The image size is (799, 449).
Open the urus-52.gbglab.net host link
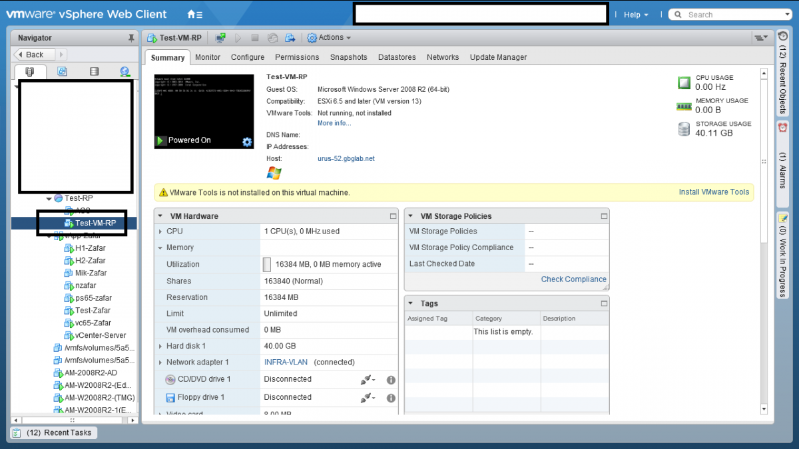tap(346, 159)
